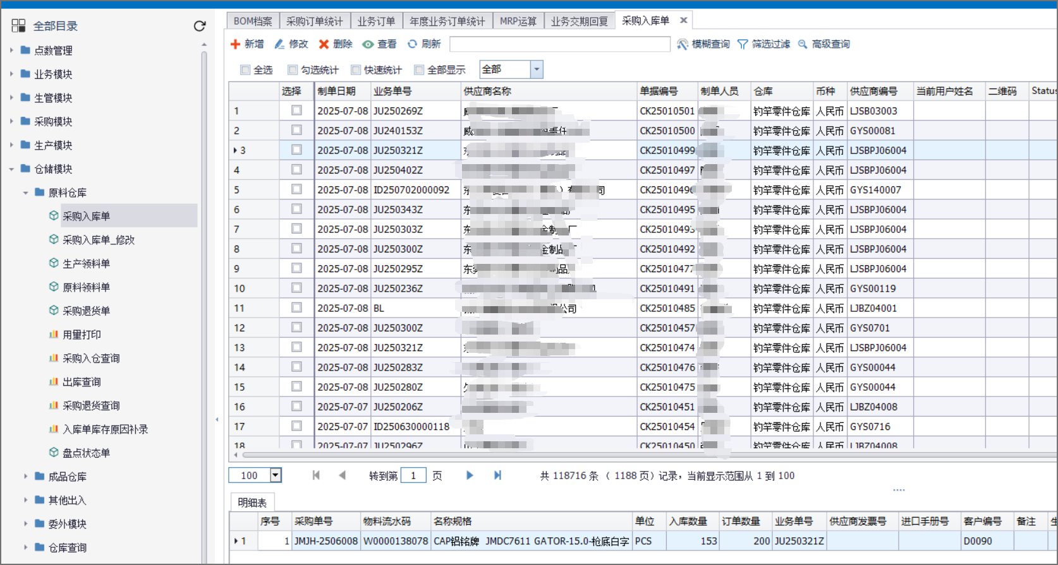The width and height of the screenshot is (1058, 565).
Task: Expand the 成品仓库 folder
Action: point(26,477)
